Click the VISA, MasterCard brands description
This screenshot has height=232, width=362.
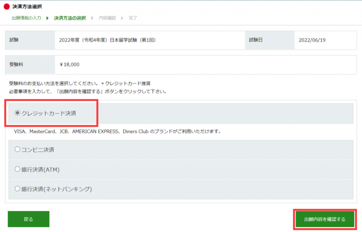[x=118, y=132]
